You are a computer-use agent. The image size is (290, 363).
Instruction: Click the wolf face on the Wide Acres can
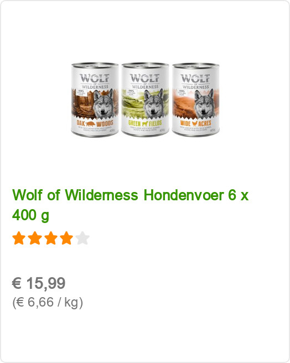204,103
